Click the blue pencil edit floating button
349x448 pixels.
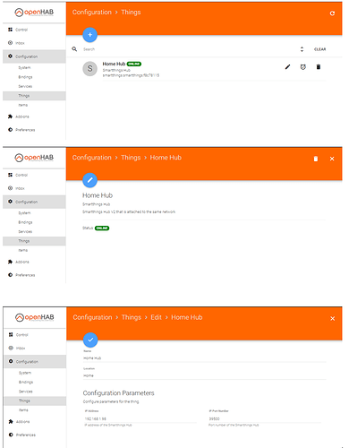coord(89,180)
